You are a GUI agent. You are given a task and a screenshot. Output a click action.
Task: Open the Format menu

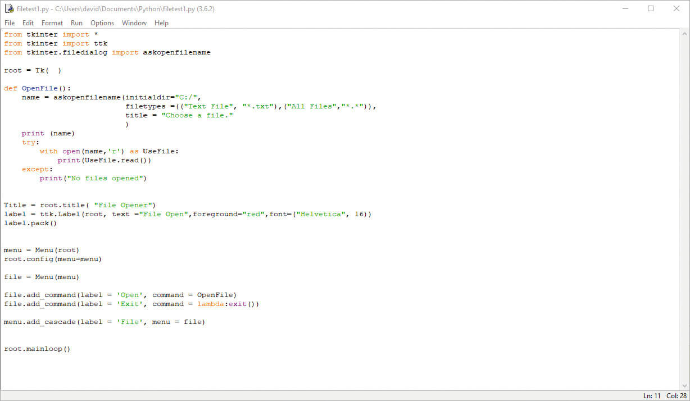click(52, 23)
